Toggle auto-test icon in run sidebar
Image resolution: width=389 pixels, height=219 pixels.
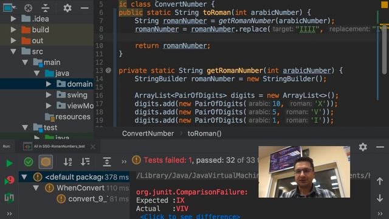[x=9, y=198]
